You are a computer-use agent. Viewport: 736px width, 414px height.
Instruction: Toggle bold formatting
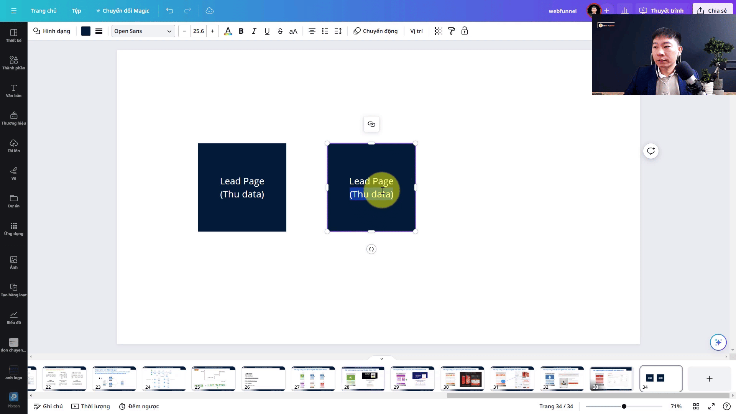tap(241, 31)
